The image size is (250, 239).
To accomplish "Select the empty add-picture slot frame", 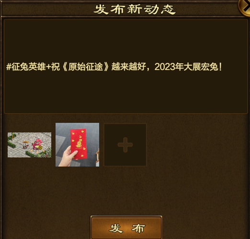I will coord(125,145).
